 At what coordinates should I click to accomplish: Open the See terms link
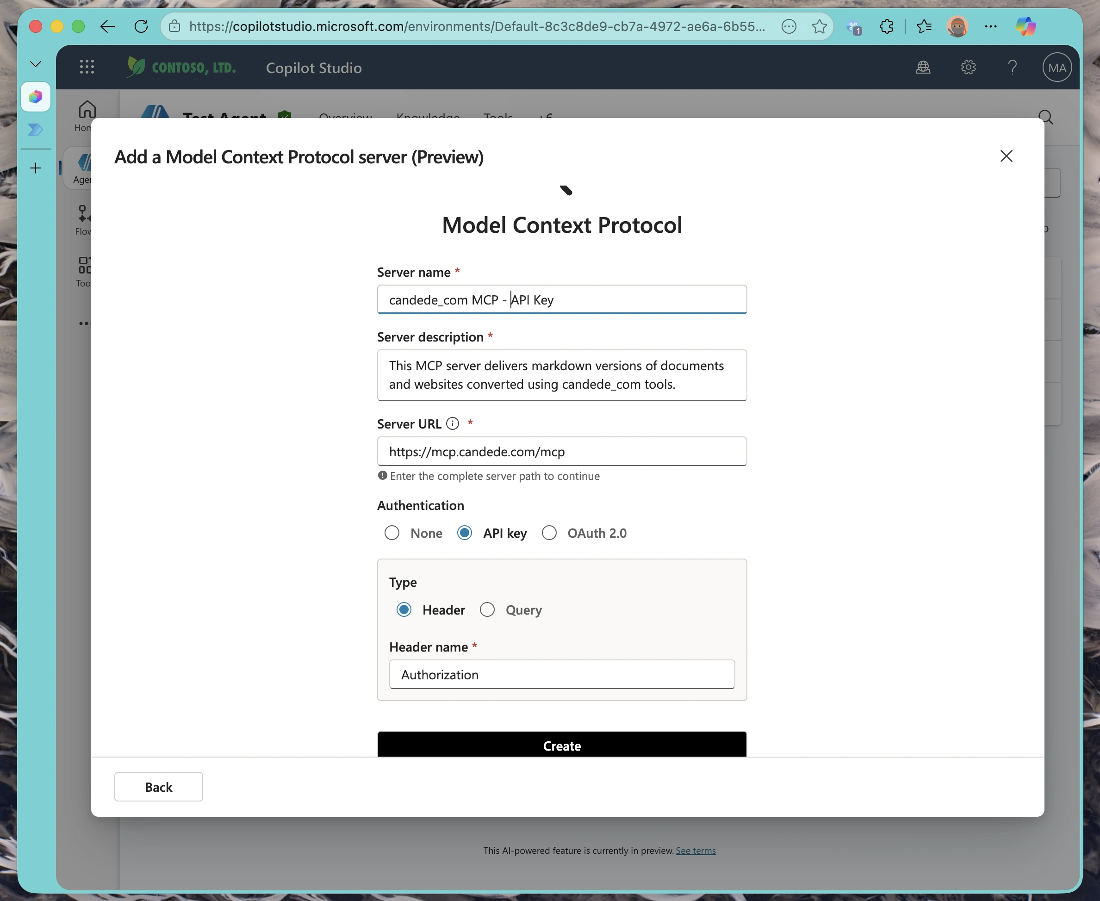click(x=695, y=851)
